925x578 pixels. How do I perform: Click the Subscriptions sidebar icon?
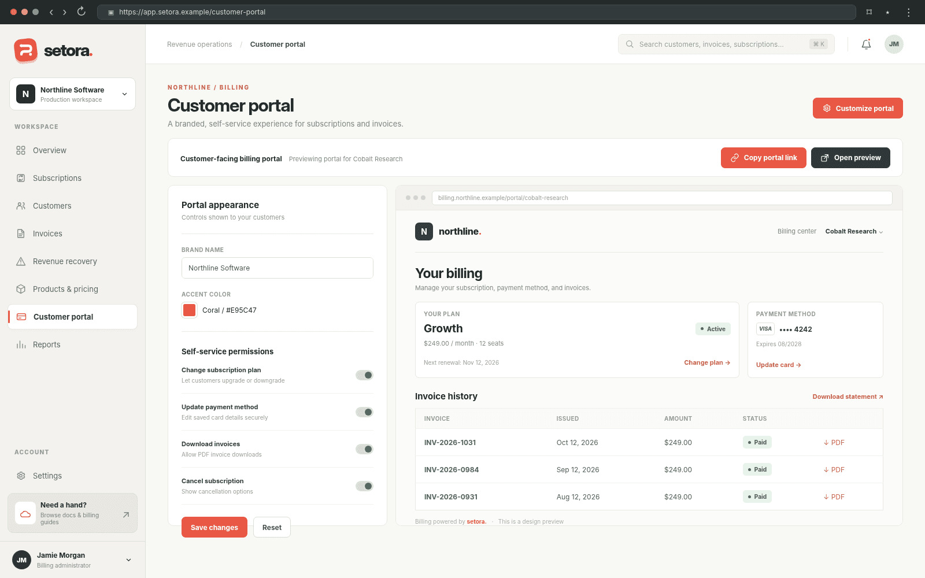coord(21,178)
